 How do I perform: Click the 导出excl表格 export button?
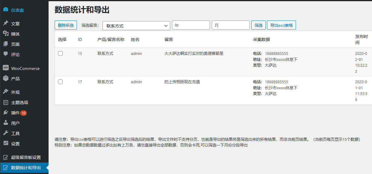click(x=281, y=25)
